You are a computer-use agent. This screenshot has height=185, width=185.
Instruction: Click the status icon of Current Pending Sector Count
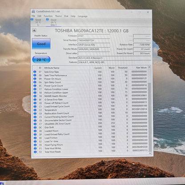[x=35, y=117]
